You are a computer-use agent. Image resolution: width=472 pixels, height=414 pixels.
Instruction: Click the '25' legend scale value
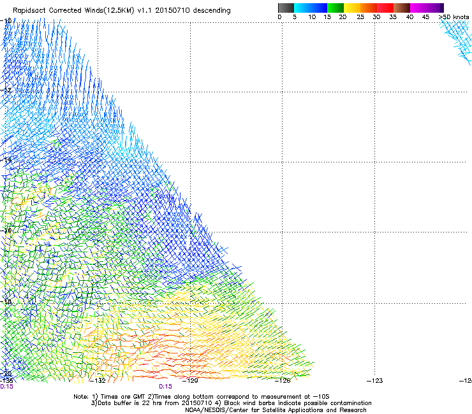click(x=360, y=17)
